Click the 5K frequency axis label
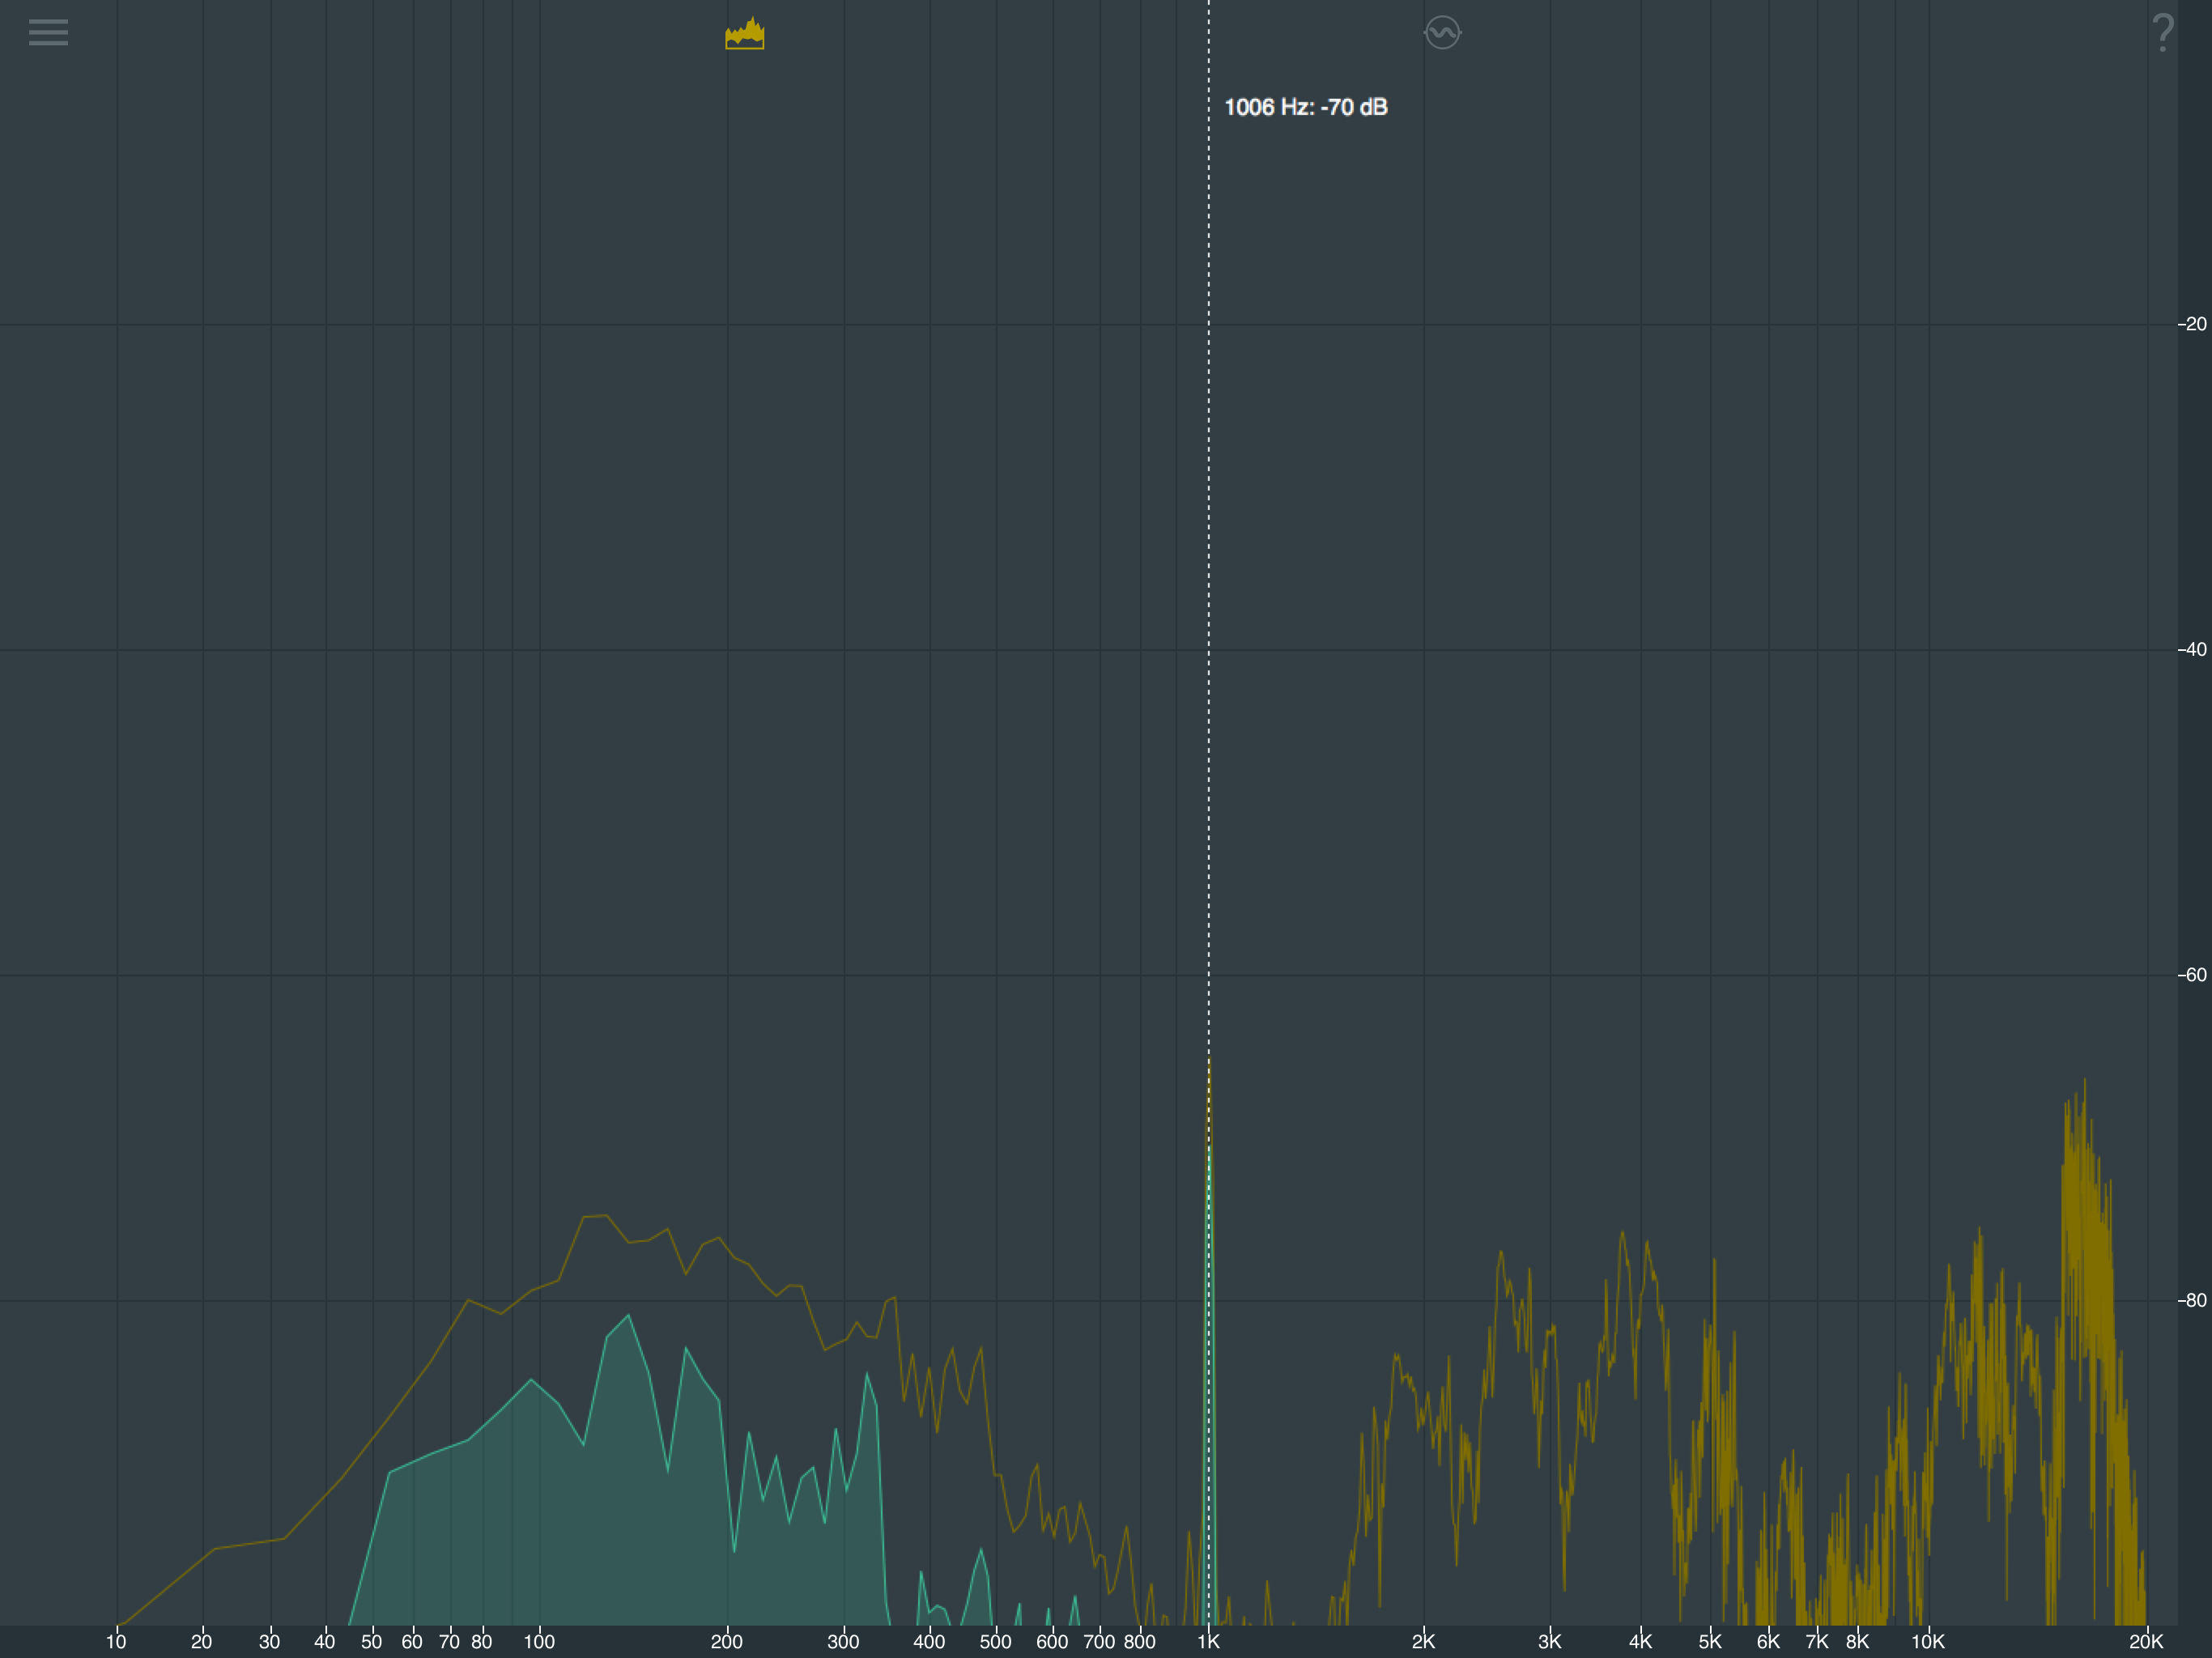This screenshot has width=2212, height=1658. pyautogui.click(x=1710, y=1641)
